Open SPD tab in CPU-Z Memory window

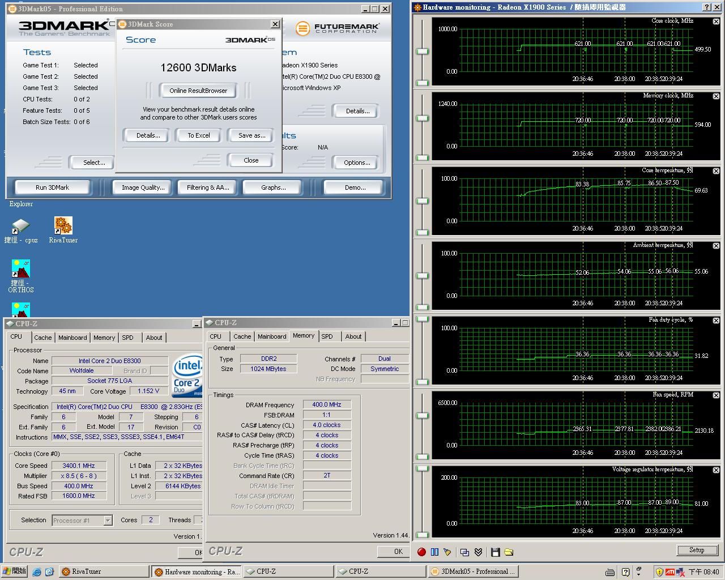tap(327, 336)
